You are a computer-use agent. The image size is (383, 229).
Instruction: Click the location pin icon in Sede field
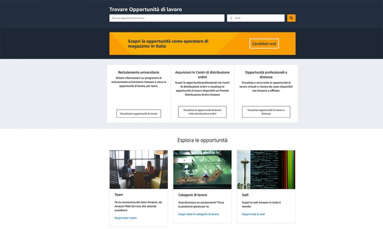231,18
